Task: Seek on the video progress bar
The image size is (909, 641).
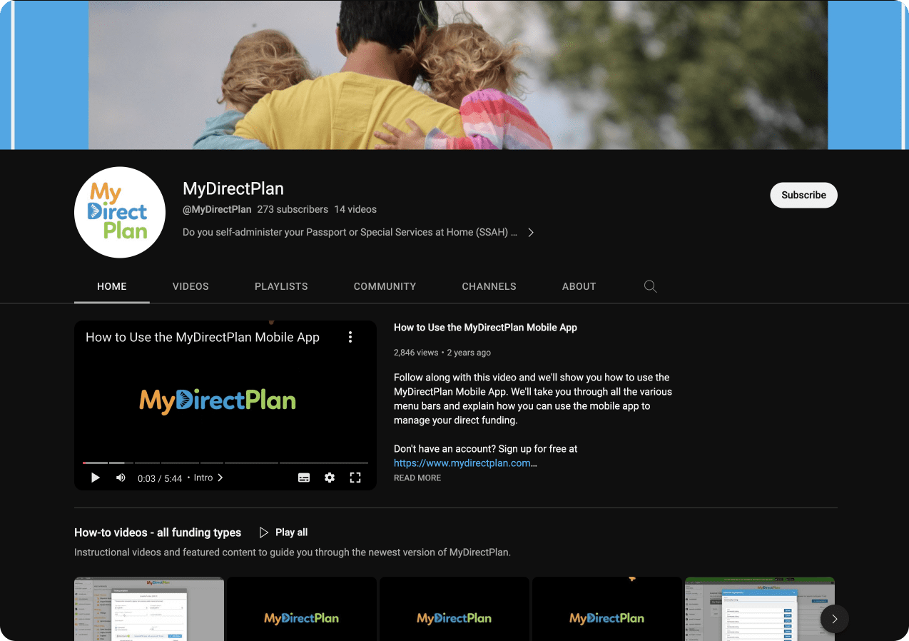Action: [x=225, y=463]
